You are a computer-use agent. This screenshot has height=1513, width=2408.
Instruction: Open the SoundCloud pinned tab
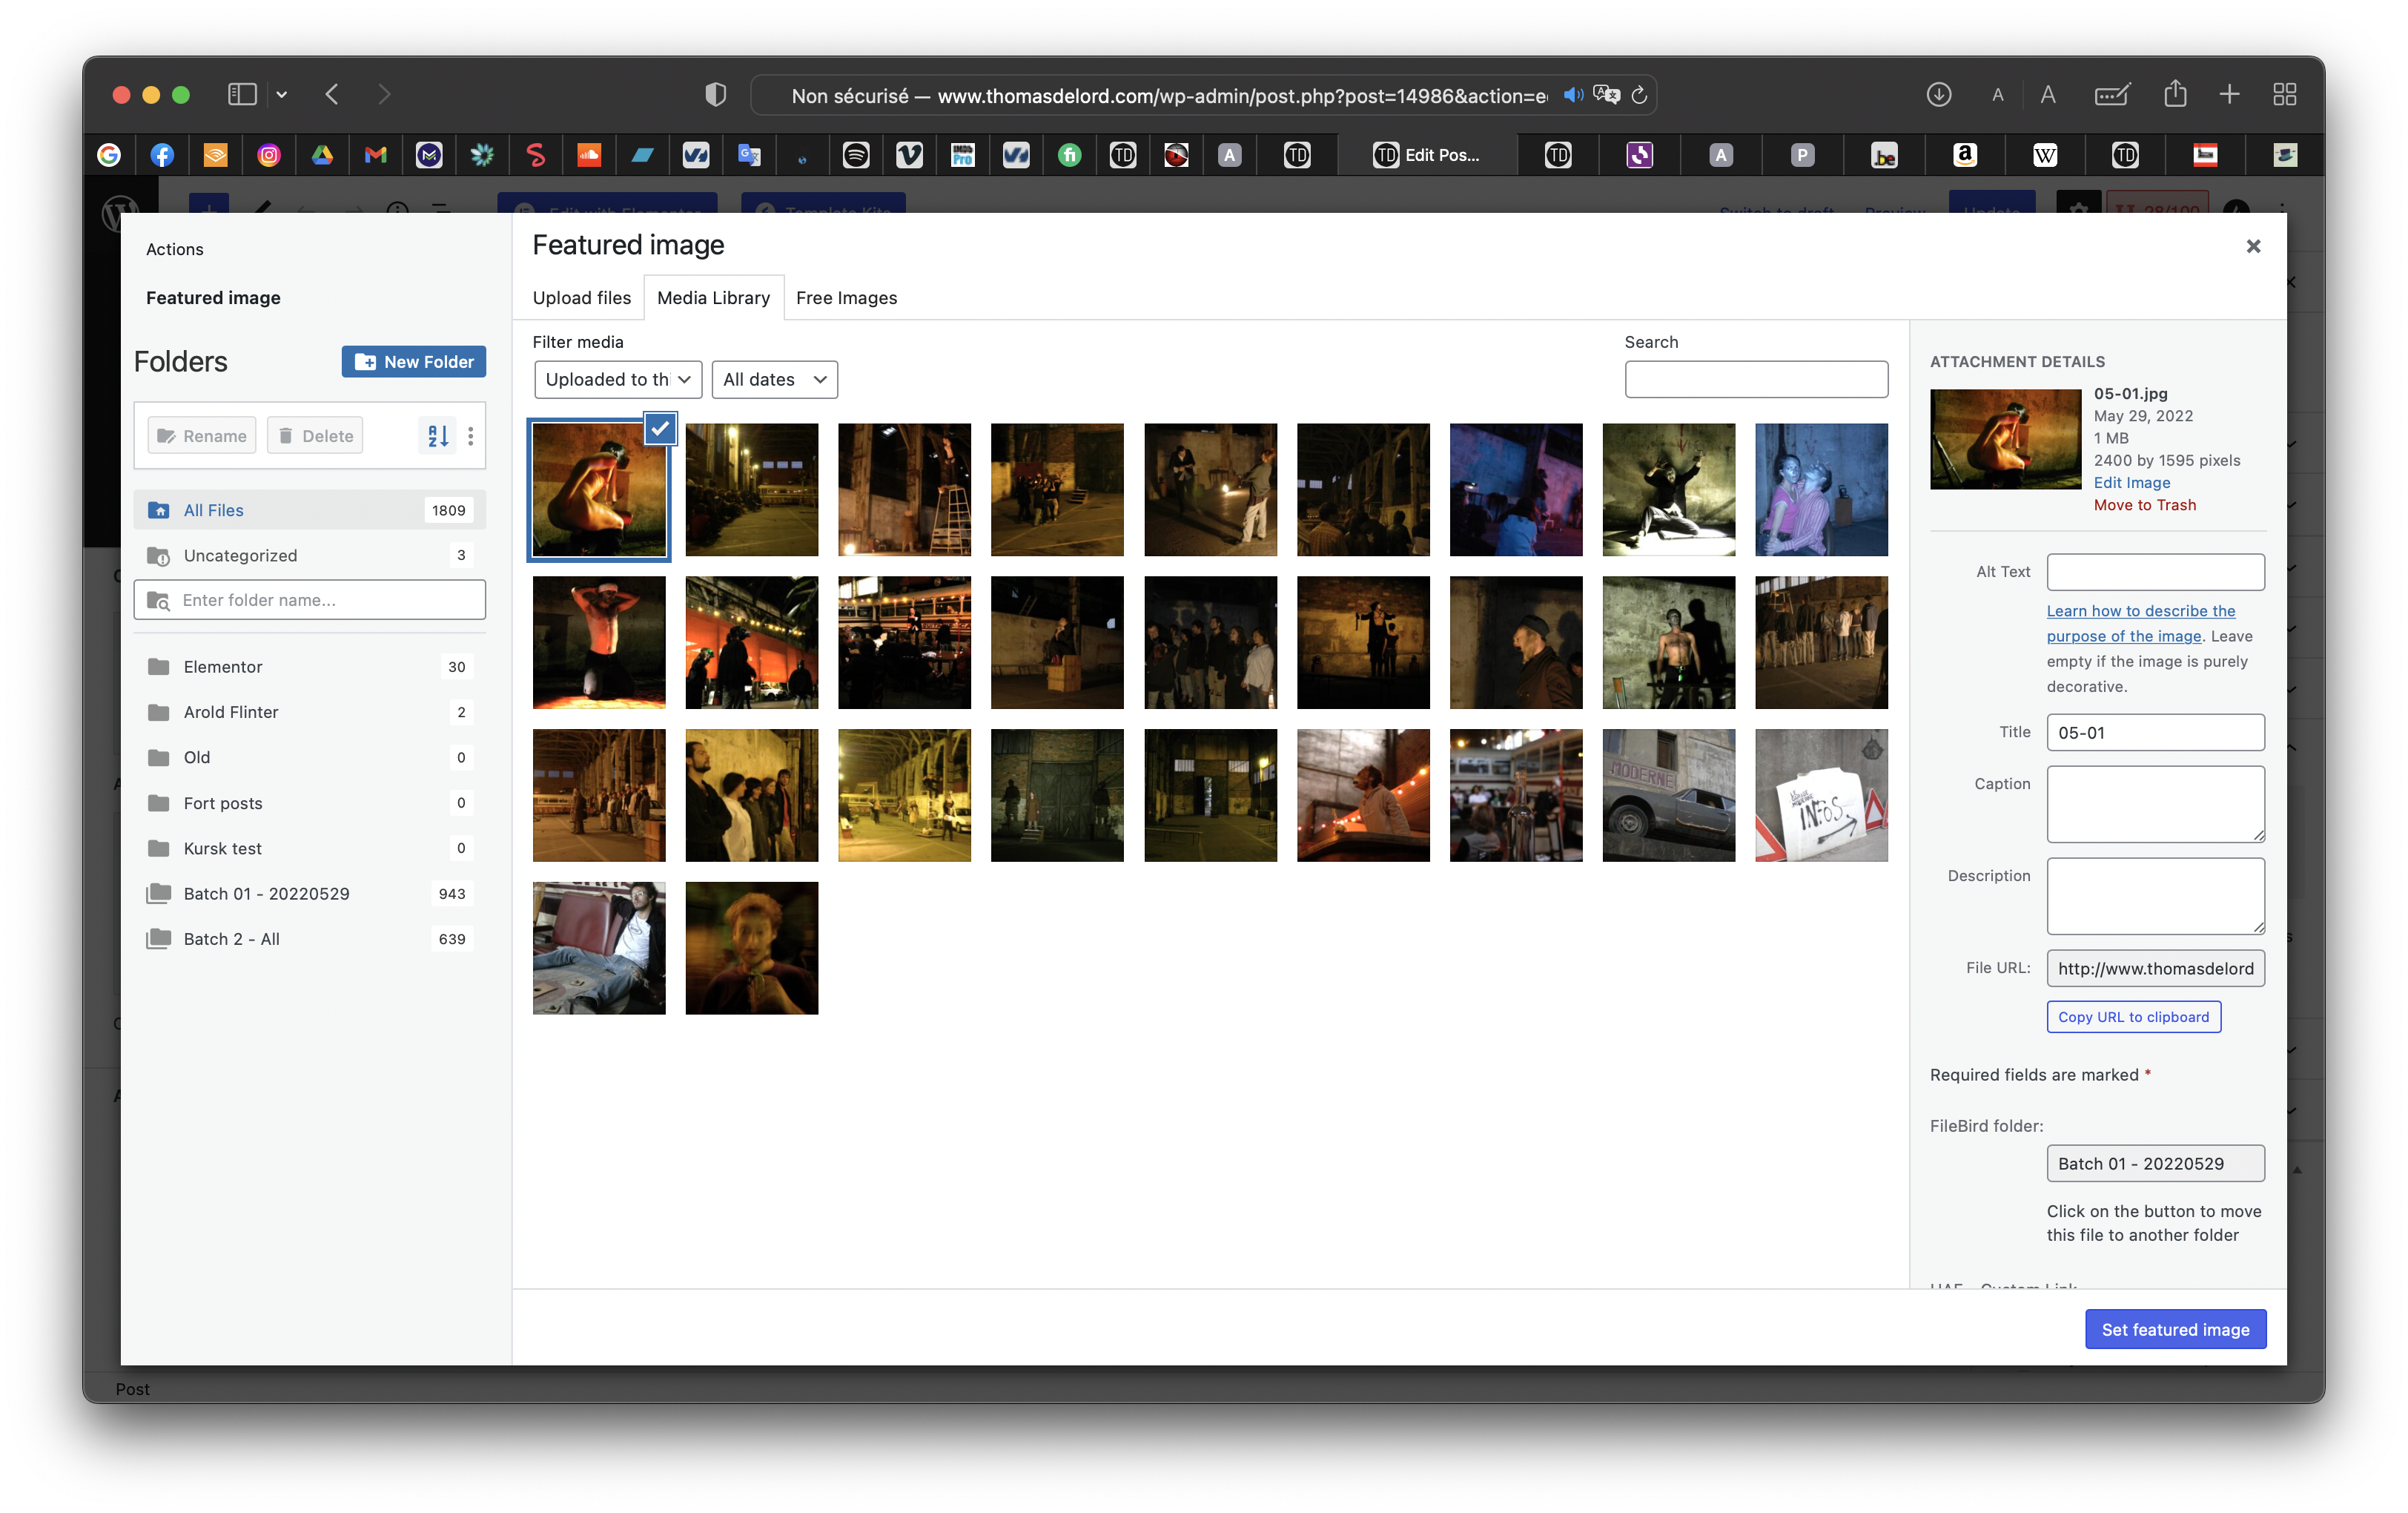click(x=589, y=155)
